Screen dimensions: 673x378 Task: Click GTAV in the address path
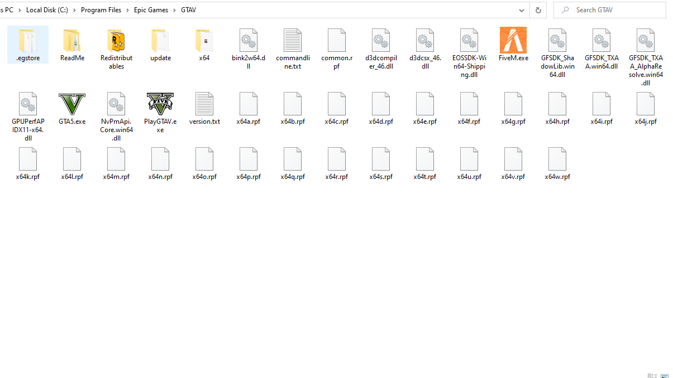[x=188, y=10]
